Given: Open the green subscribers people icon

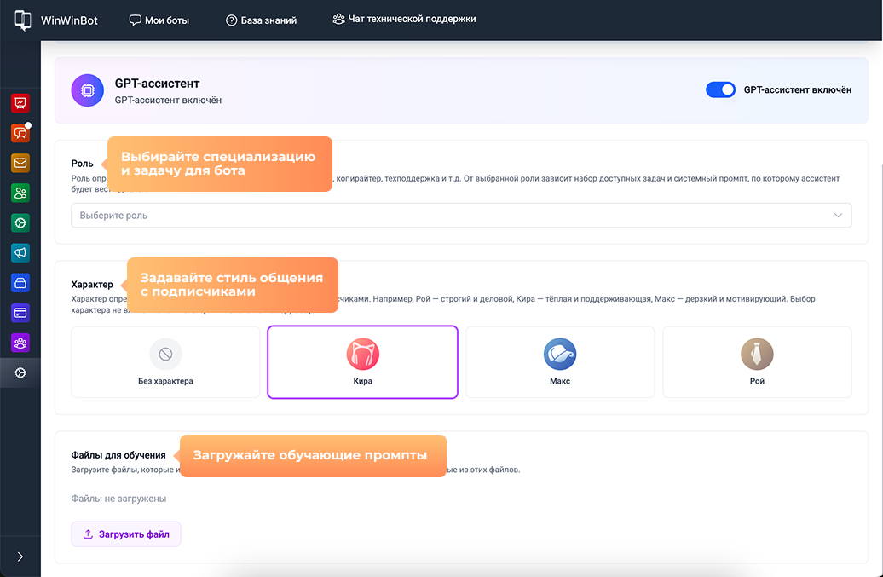Looking at the screenshot, I should (20, 193).
